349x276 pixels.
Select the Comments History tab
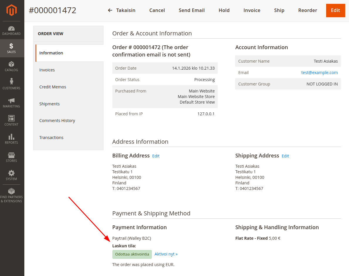click(57, 121)
